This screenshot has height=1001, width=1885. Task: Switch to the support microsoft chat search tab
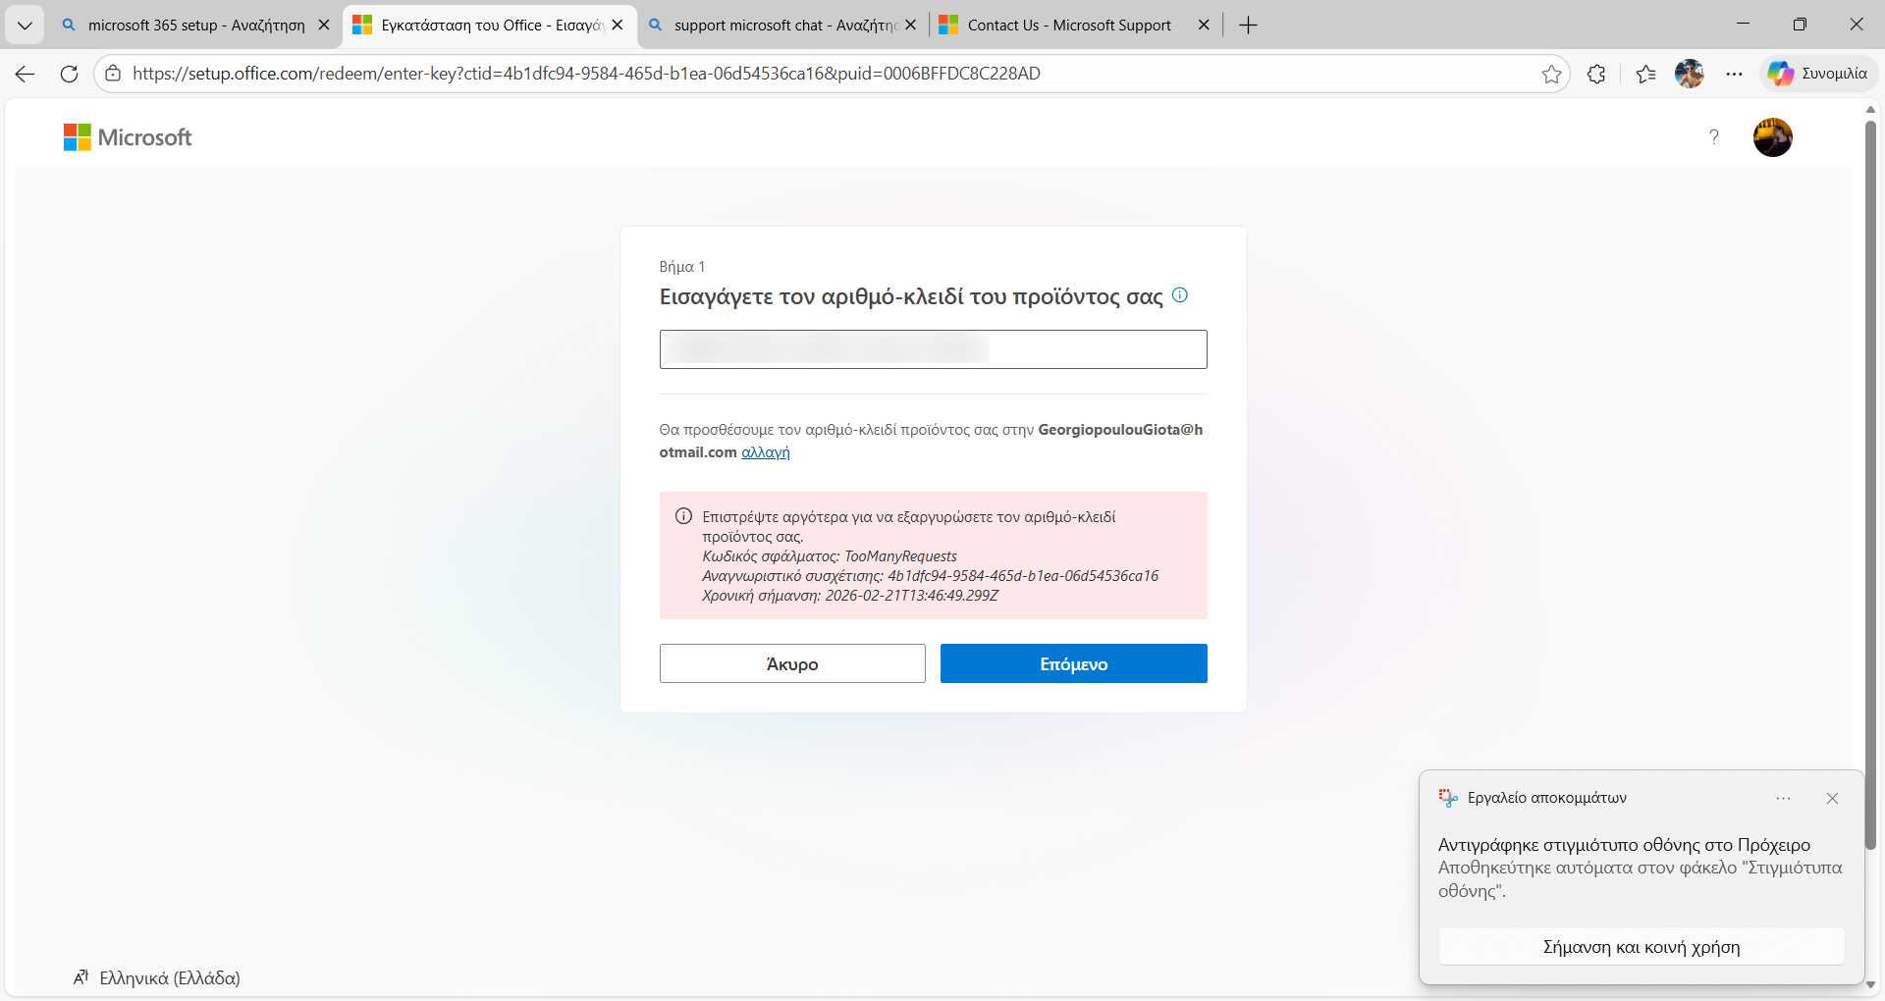click(783, 26)
